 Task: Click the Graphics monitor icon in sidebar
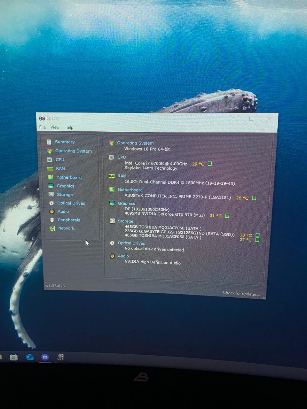tap(51, 186)
